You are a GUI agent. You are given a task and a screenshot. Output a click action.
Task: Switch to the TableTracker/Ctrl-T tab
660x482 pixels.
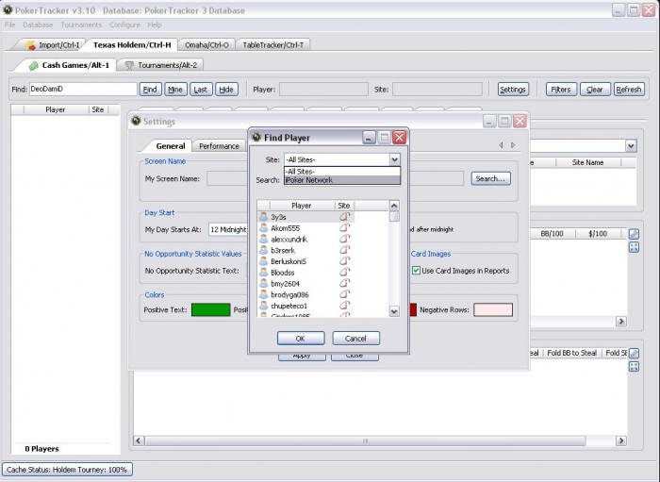[x=272, y=44]
